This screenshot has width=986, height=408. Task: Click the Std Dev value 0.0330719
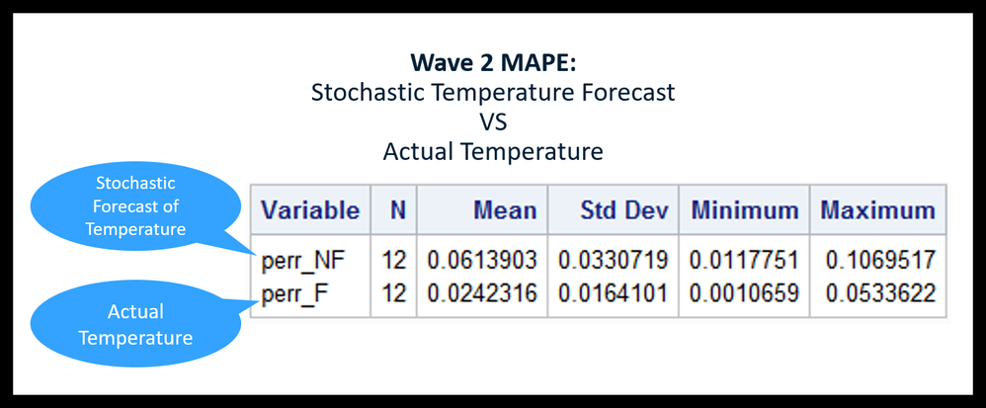pos(613,262)
